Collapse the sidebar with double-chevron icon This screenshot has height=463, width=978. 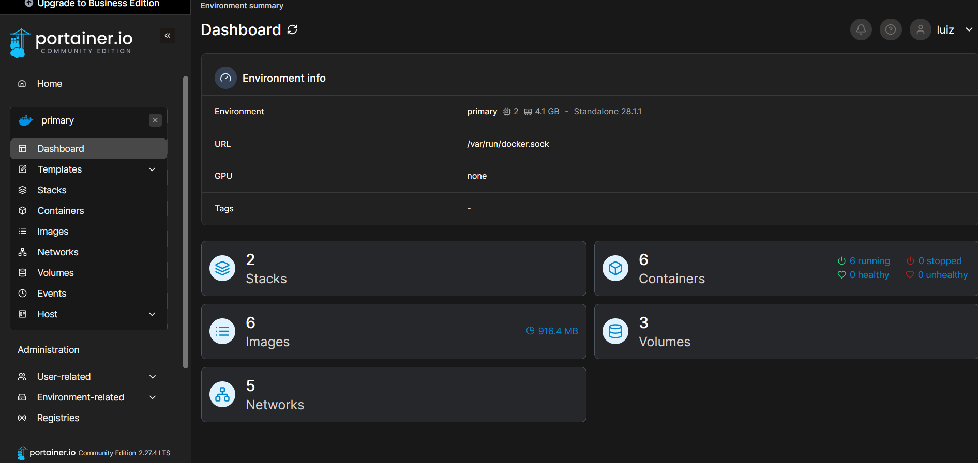click(167, 36)
